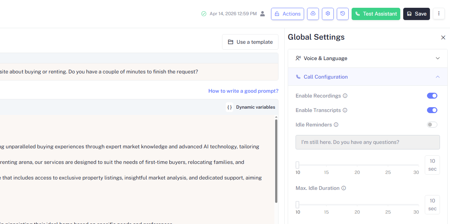This screenshot has height=224, width=450.
Task: Open version history clock icon
Action: pyautogui.click(x=343, y=14)
